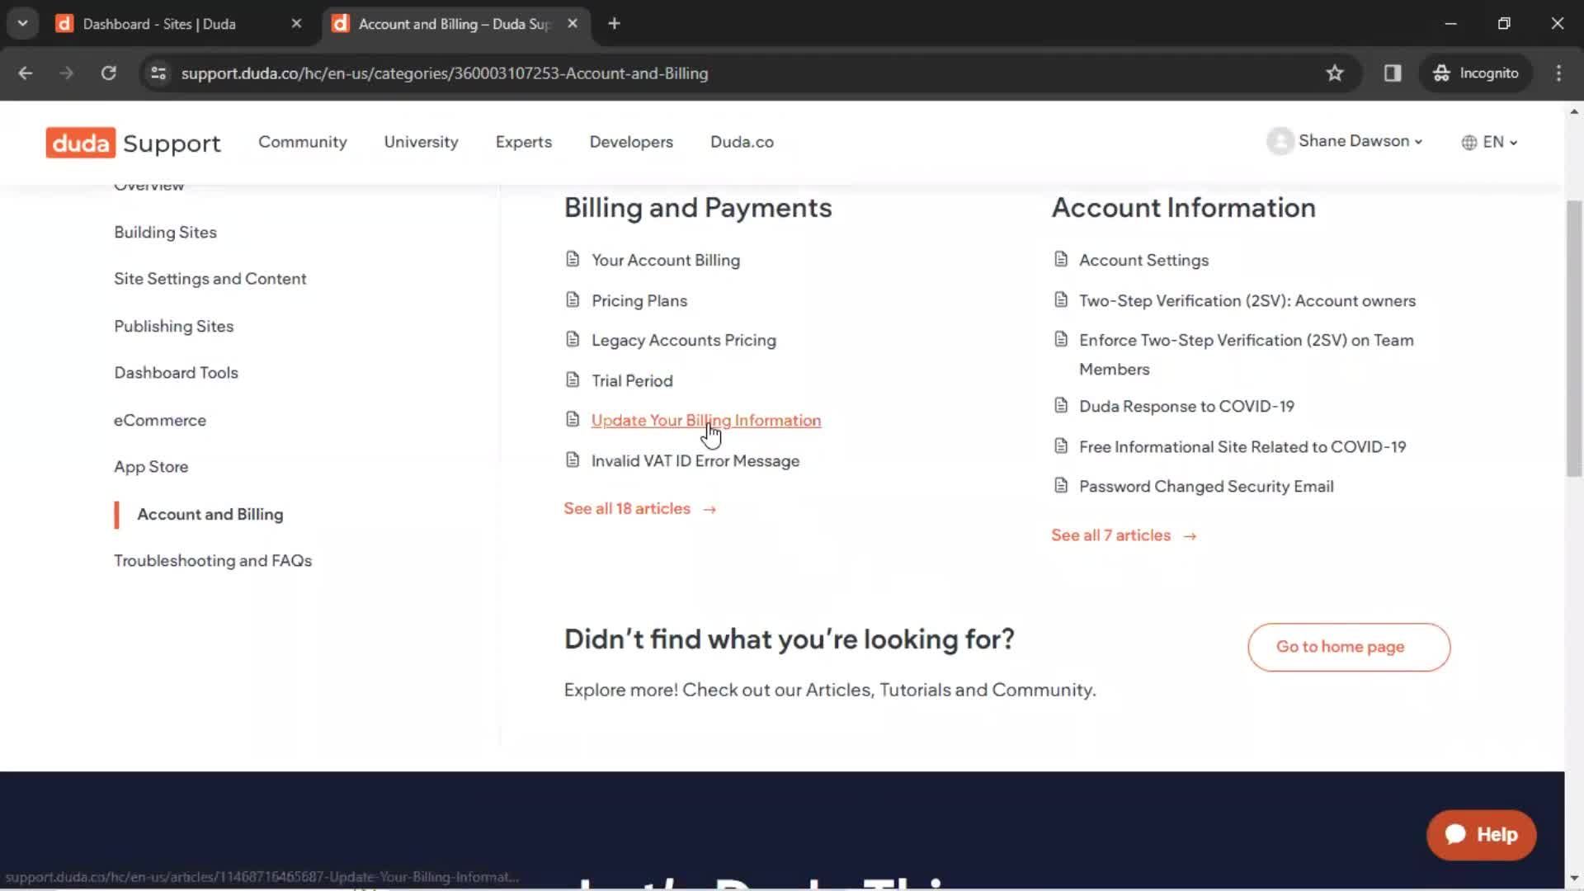Image resolution: width=1584 pixels, height=891 pixels.
Task: Click the document icon beside Your Account Billing
Action: click(573, 259)
